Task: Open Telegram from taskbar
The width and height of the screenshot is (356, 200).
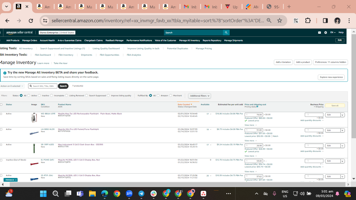Action: click(141, 194)
